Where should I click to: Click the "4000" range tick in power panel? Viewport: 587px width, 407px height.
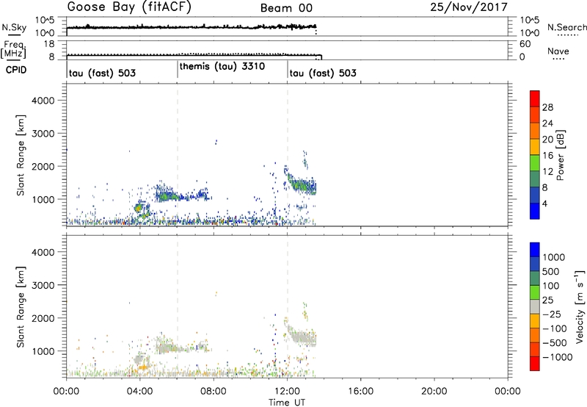click(x=43, y=101)
